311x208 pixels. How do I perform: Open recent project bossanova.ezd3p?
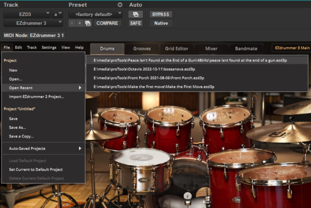click(x=144, y=69)
